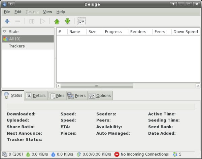Click the Queue Up green arrow
This screenshot has height=159, width=202.
pos(57,21)
